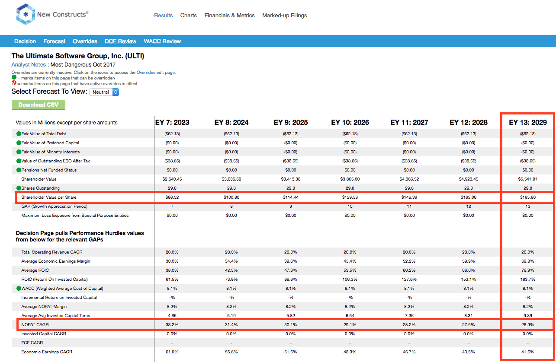The image size is (556, 362).
Task: Open Financials & Metrics menu
Action: coord(229,15)
